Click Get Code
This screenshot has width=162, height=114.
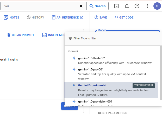(124, 17)
